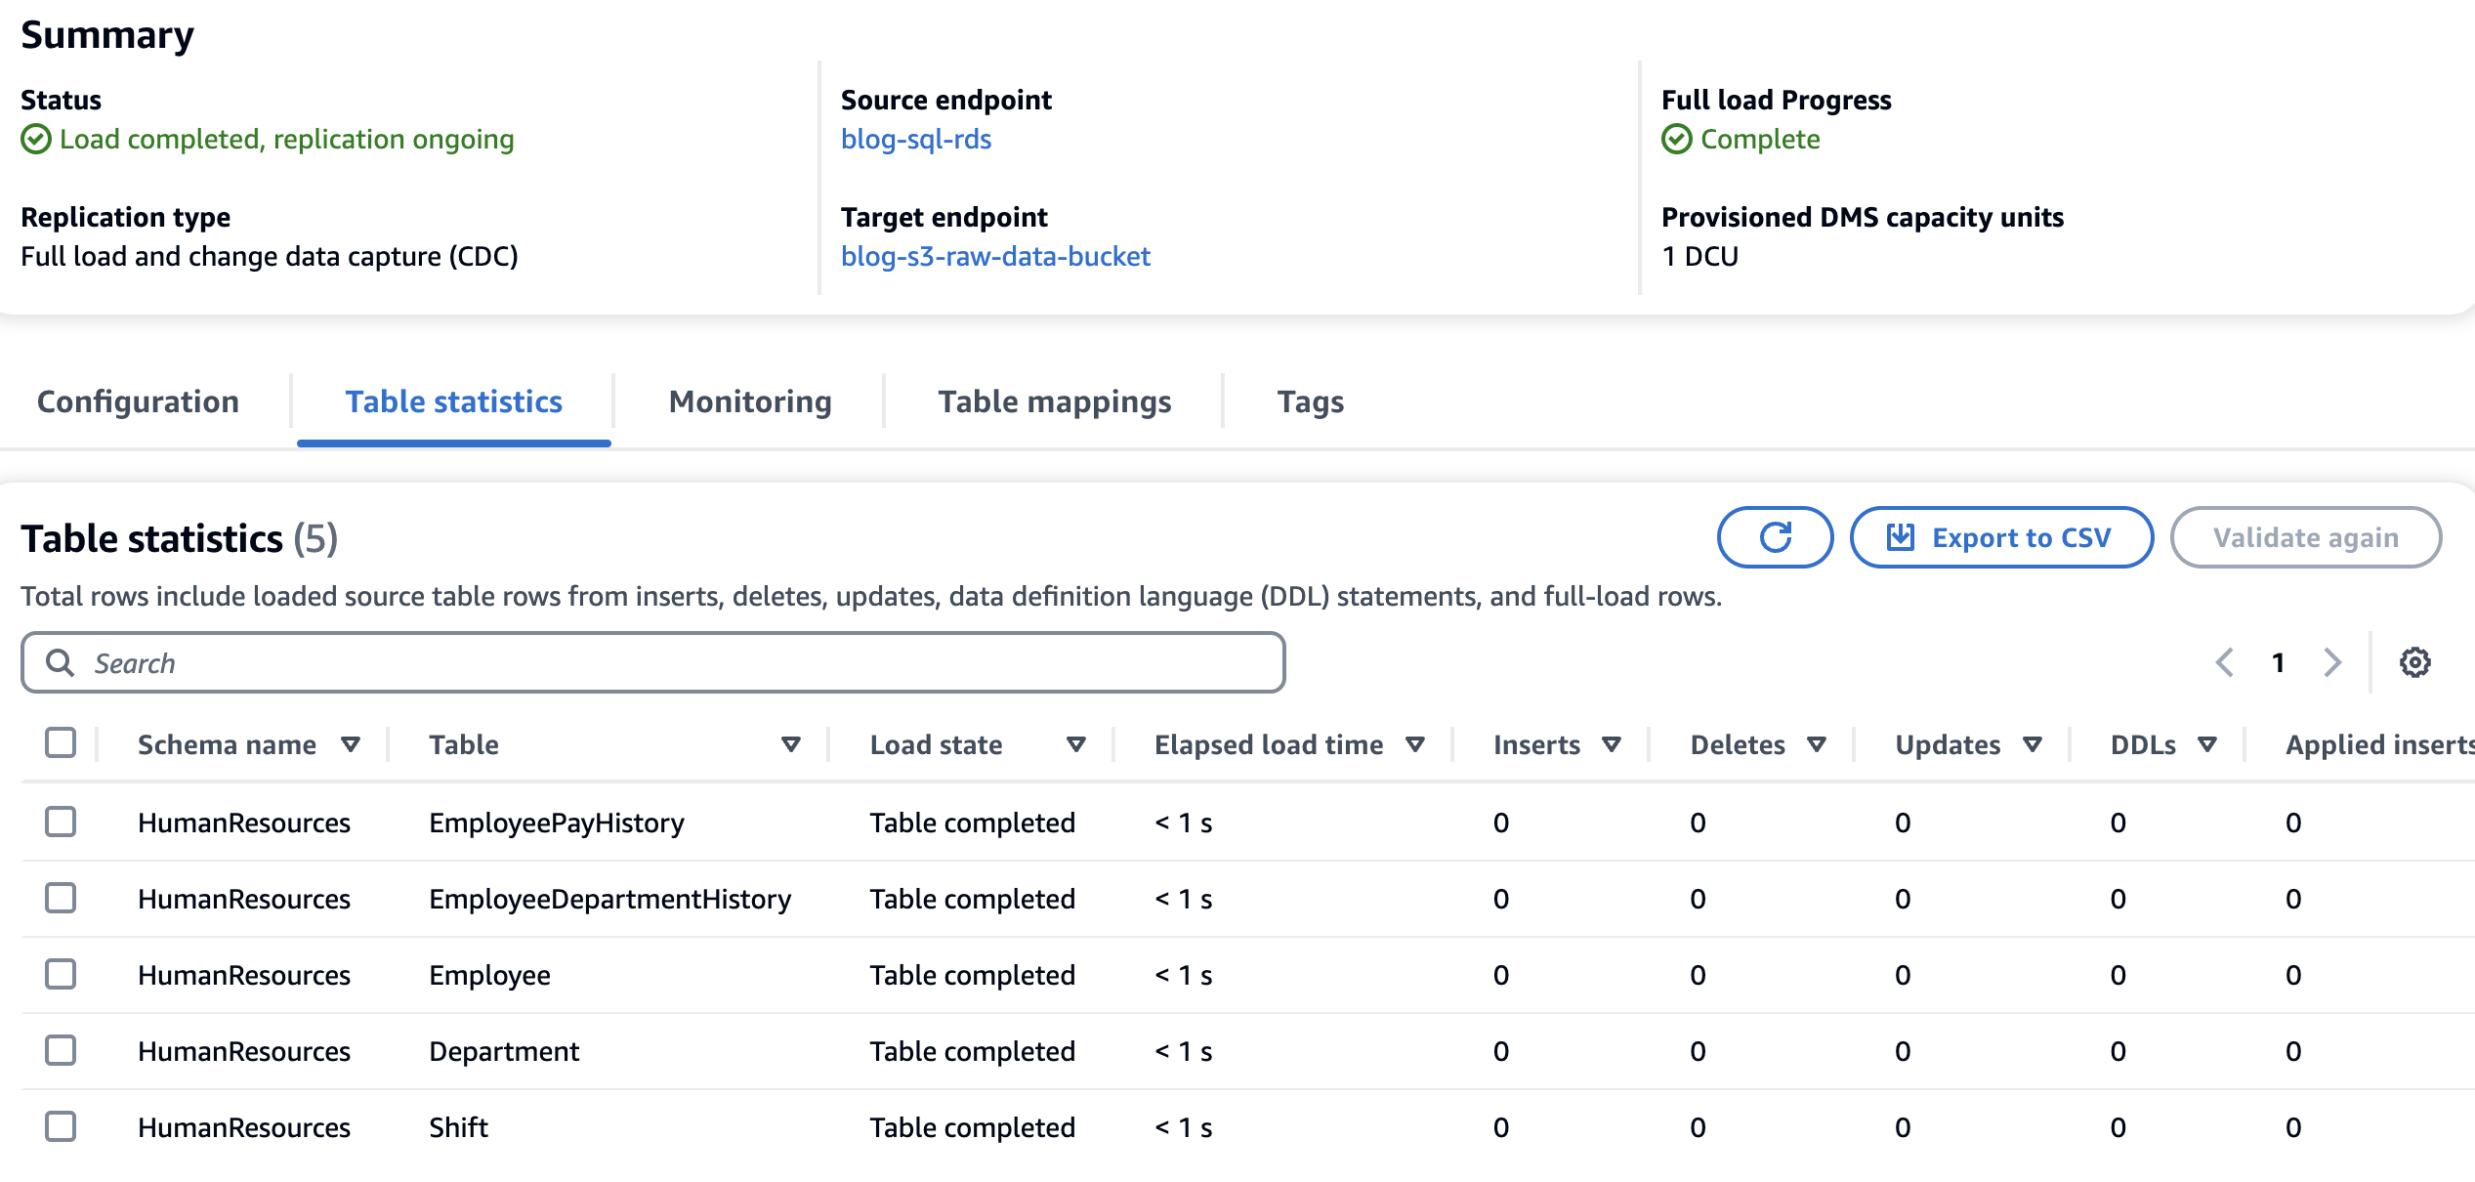Check the Department table row checkbox
The image size is (2475, 1182).
(61, 1050)
